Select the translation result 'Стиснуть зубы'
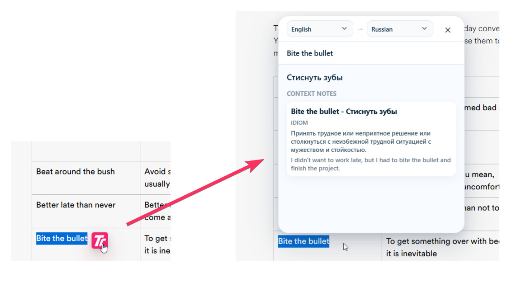This screenshot has height=283, width=520. coord(314,78)
